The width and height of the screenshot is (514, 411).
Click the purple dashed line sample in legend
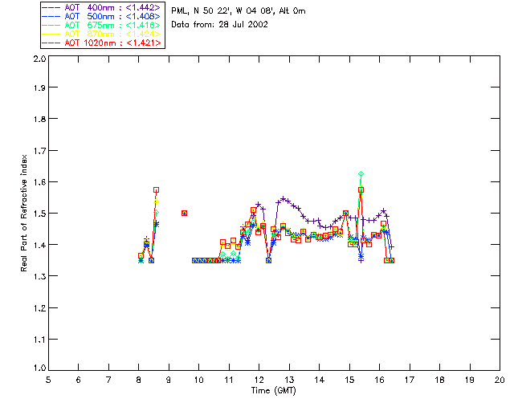(51, 7)
